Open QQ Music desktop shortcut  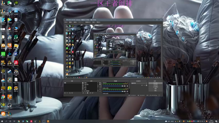coord(10,88)
